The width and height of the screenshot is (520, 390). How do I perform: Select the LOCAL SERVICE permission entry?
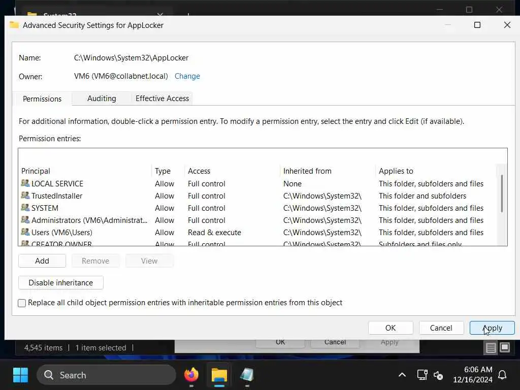click(x=257, y=183)
